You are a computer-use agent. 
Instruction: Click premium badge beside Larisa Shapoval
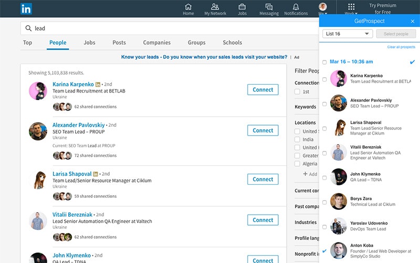96,174
